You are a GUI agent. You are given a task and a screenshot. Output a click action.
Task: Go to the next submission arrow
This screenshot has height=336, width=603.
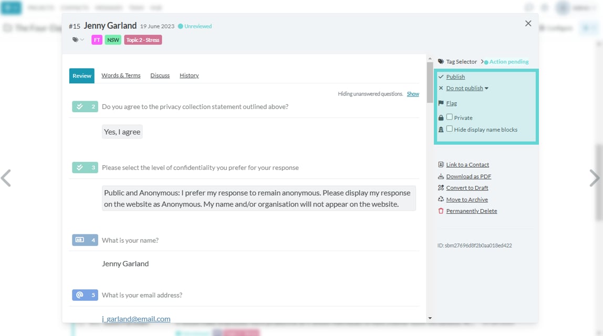tap(594, 178)
